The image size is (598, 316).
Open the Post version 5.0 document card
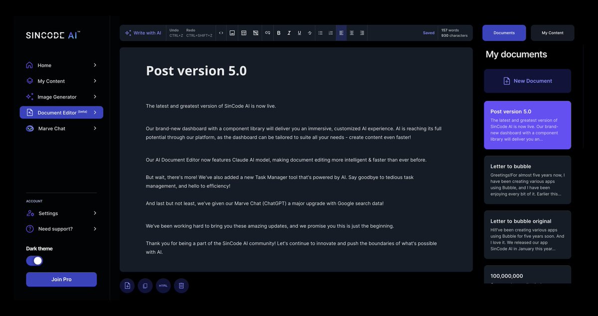(x=527, y=125)
